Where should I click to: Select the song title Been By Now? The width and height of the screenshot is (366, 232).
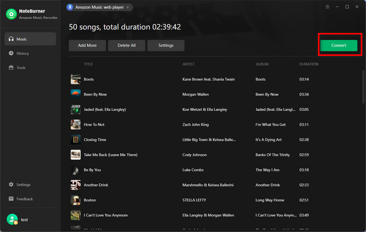(x=95, y=94)
